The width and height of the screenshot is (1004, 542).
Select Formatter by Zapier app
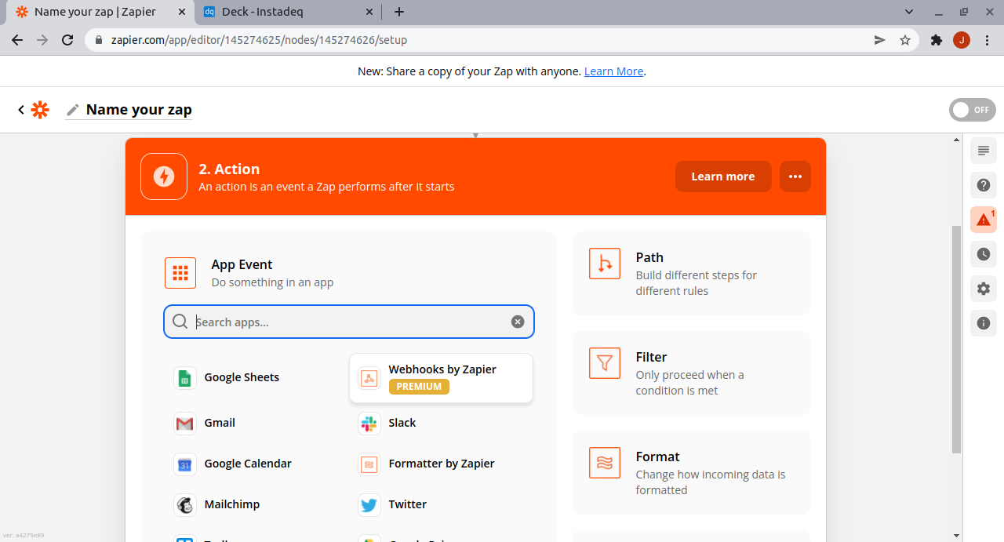tap(427, 464)
